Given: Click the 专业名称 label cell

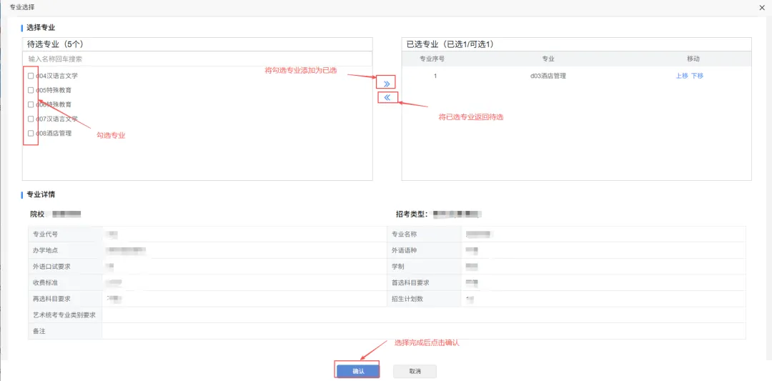Looking at the screenshot, I should [424, 234].
